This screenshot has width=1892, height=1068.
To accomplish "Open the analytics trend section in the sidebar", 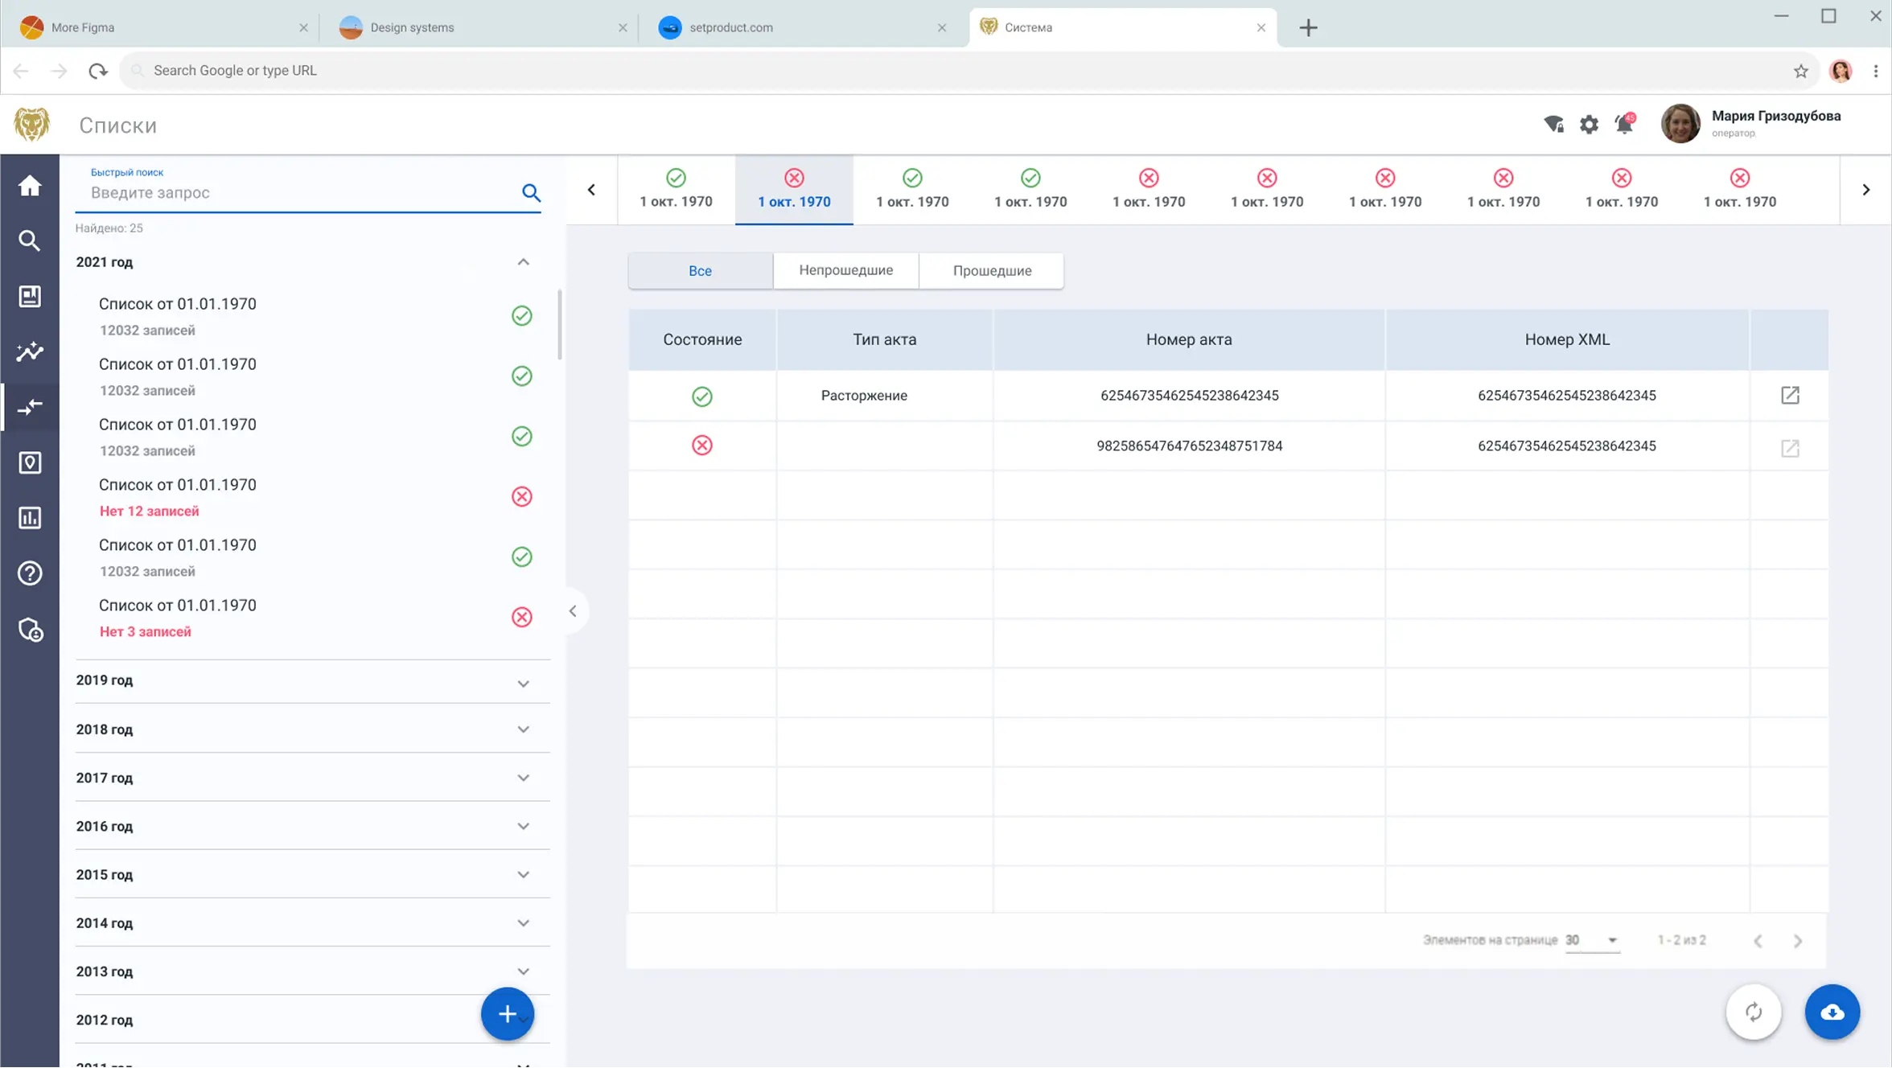I will 30,351.
